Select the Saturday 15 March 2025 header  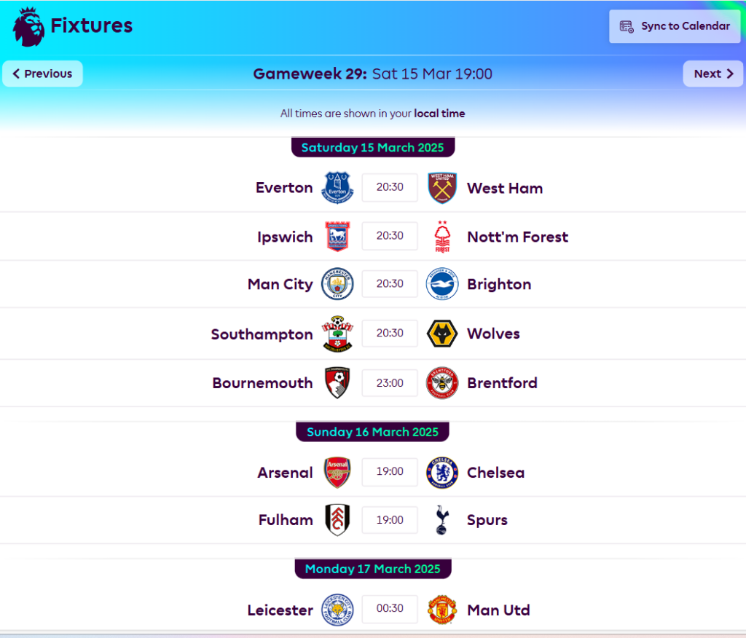(372, 147)
